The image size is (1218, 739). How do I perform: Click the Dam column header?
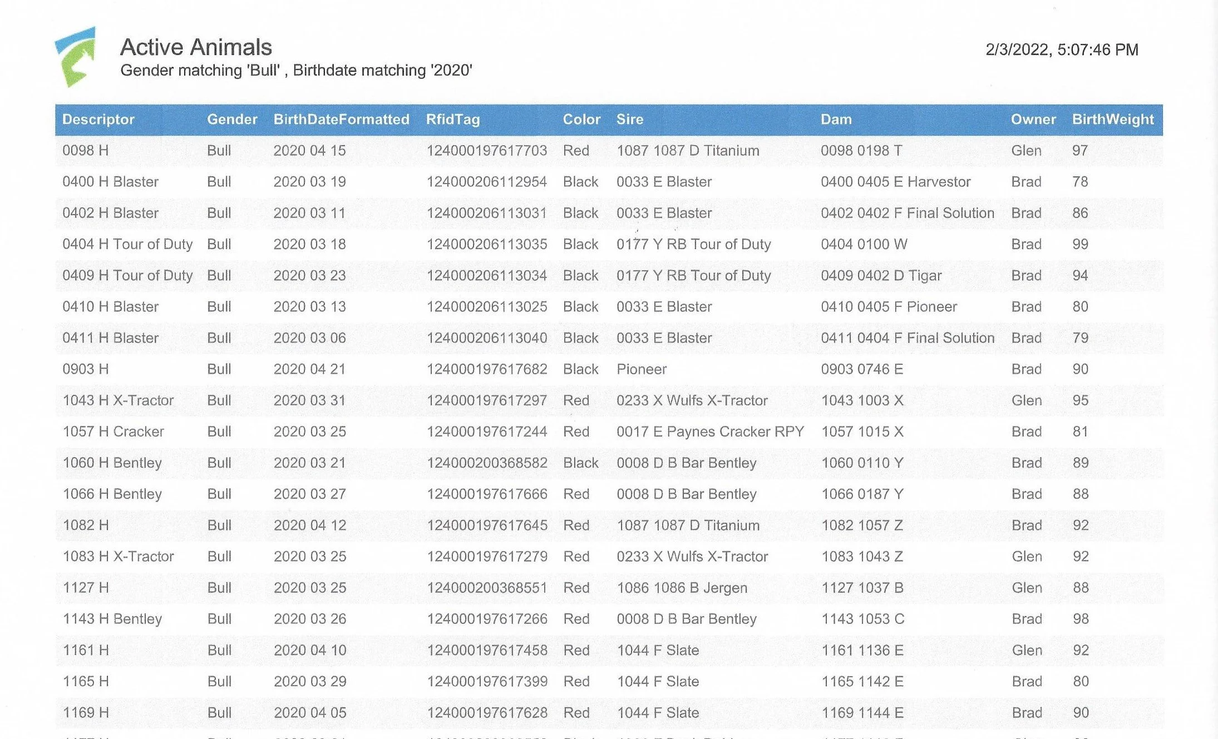coord(835,120)
